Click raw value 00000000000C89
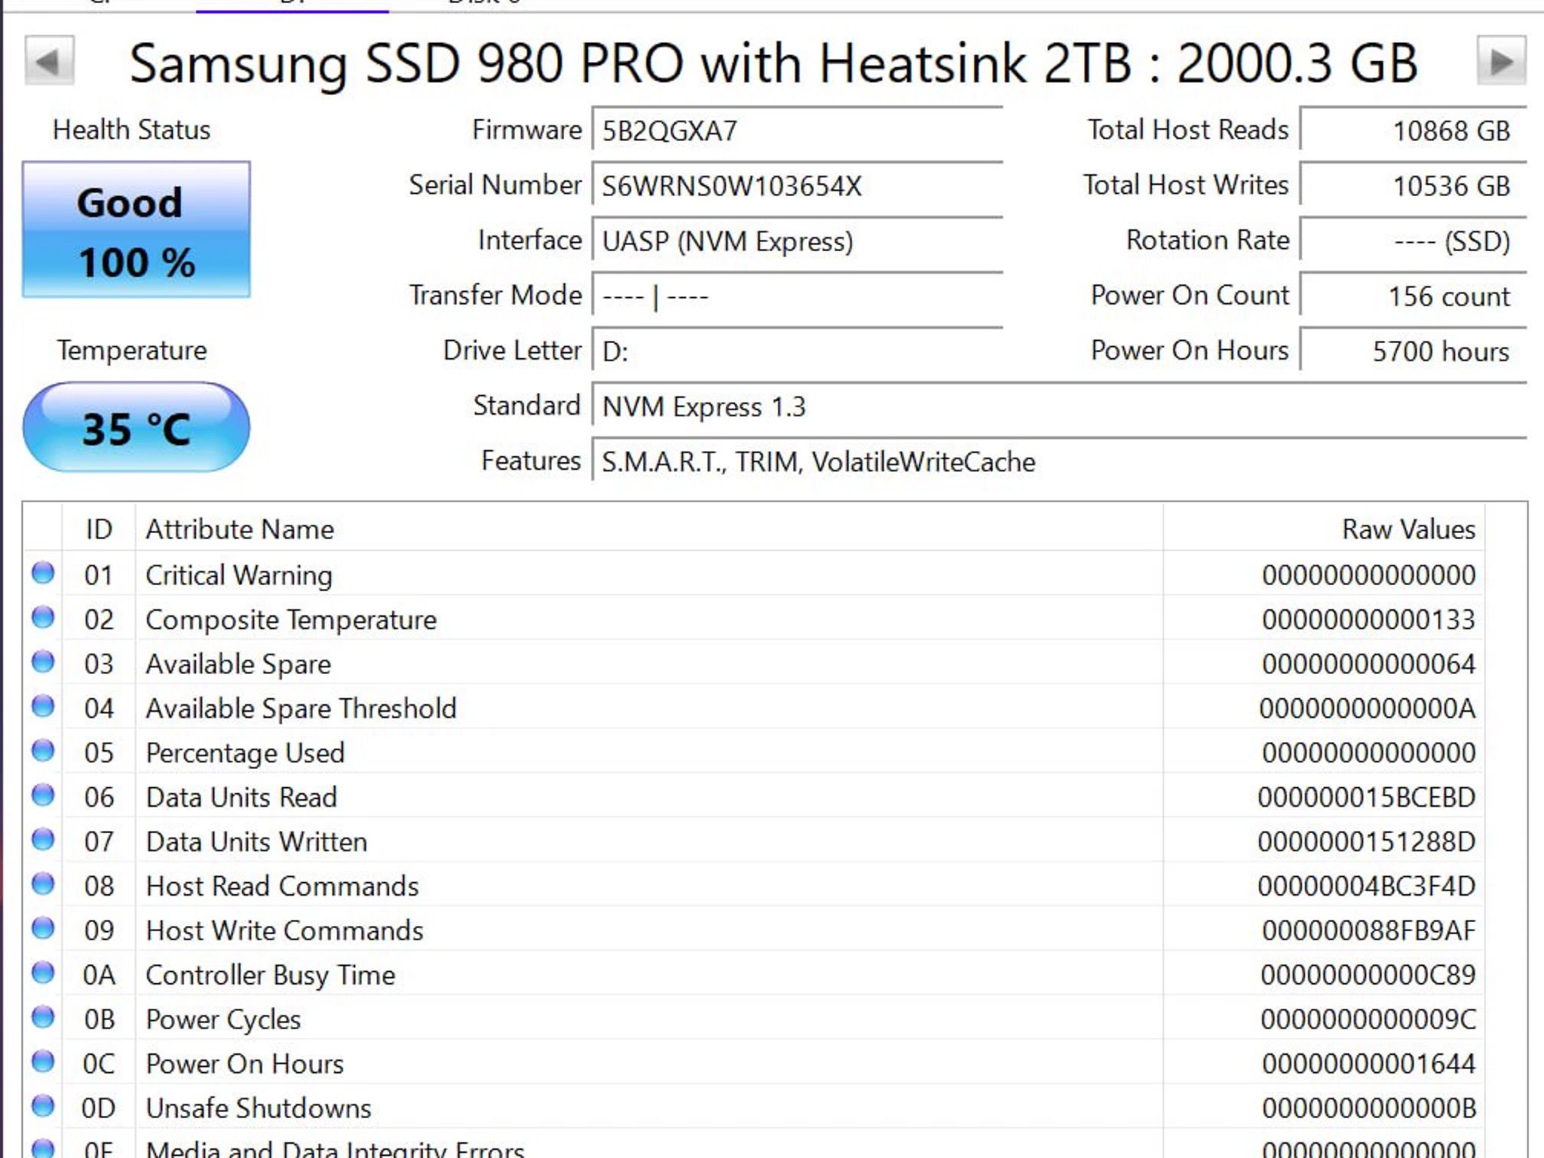This screenshot has height=1158, width=1544. 1368,976
